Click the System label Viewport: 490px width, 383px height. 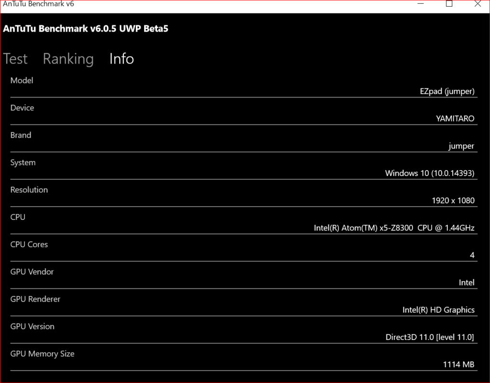click(23, 163)
